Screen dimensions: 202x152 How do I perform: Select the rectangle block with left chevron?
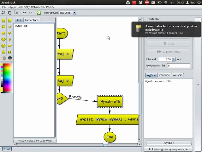point(3,27)
